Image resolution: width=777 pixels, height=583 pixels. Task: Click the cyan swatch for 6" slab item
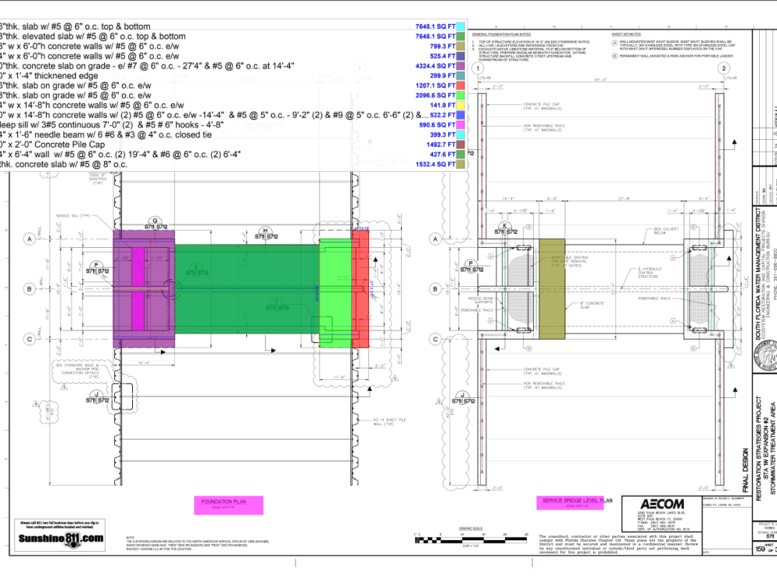tap(460, 24)
